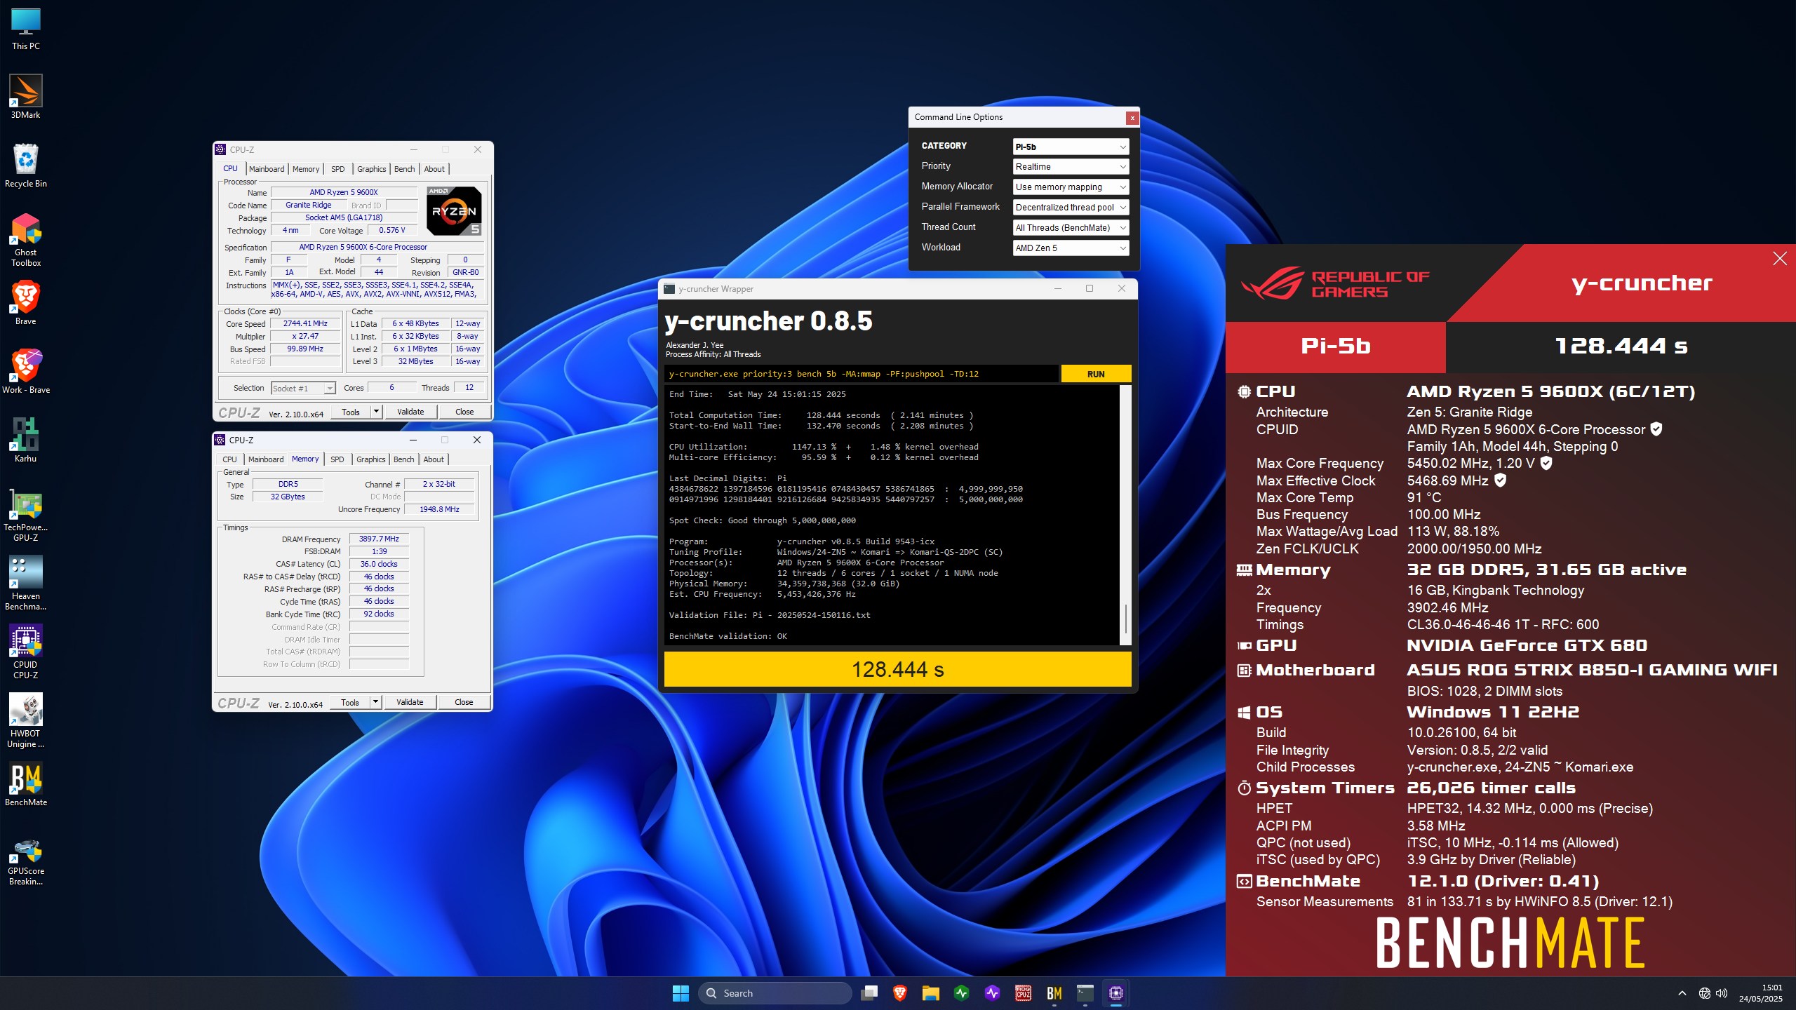Open Socket #1 selection dropdown in CPU-Z
This screenshot has height=1010, width=1796.
[303, 389]
